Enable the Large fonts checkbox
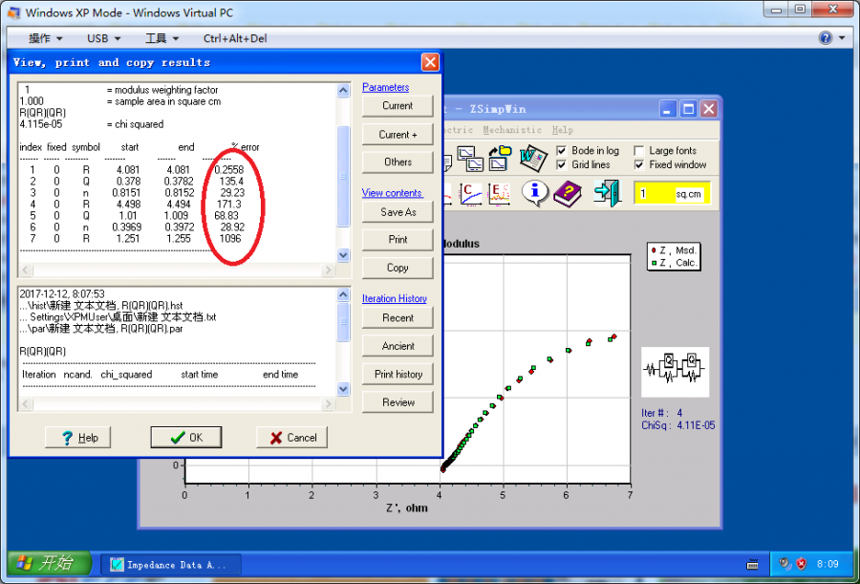The width and height of the screenshot is (860, 584). click(x=638, y=150)
